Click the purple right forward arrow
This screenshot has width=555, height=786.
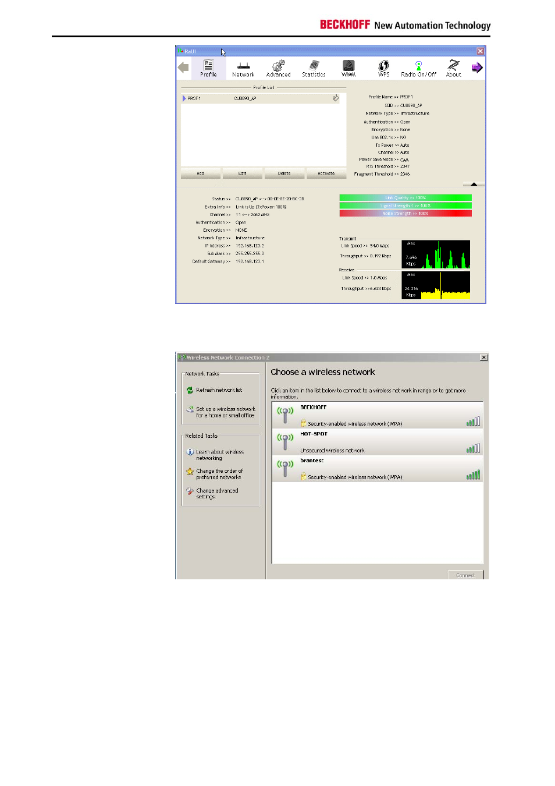(x=477, y=68)
